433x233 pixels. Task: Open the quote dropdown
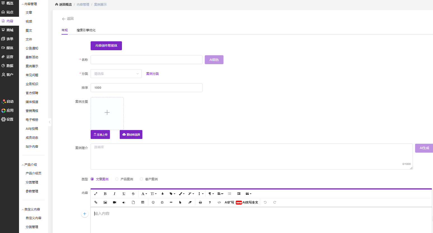point(248,194)
